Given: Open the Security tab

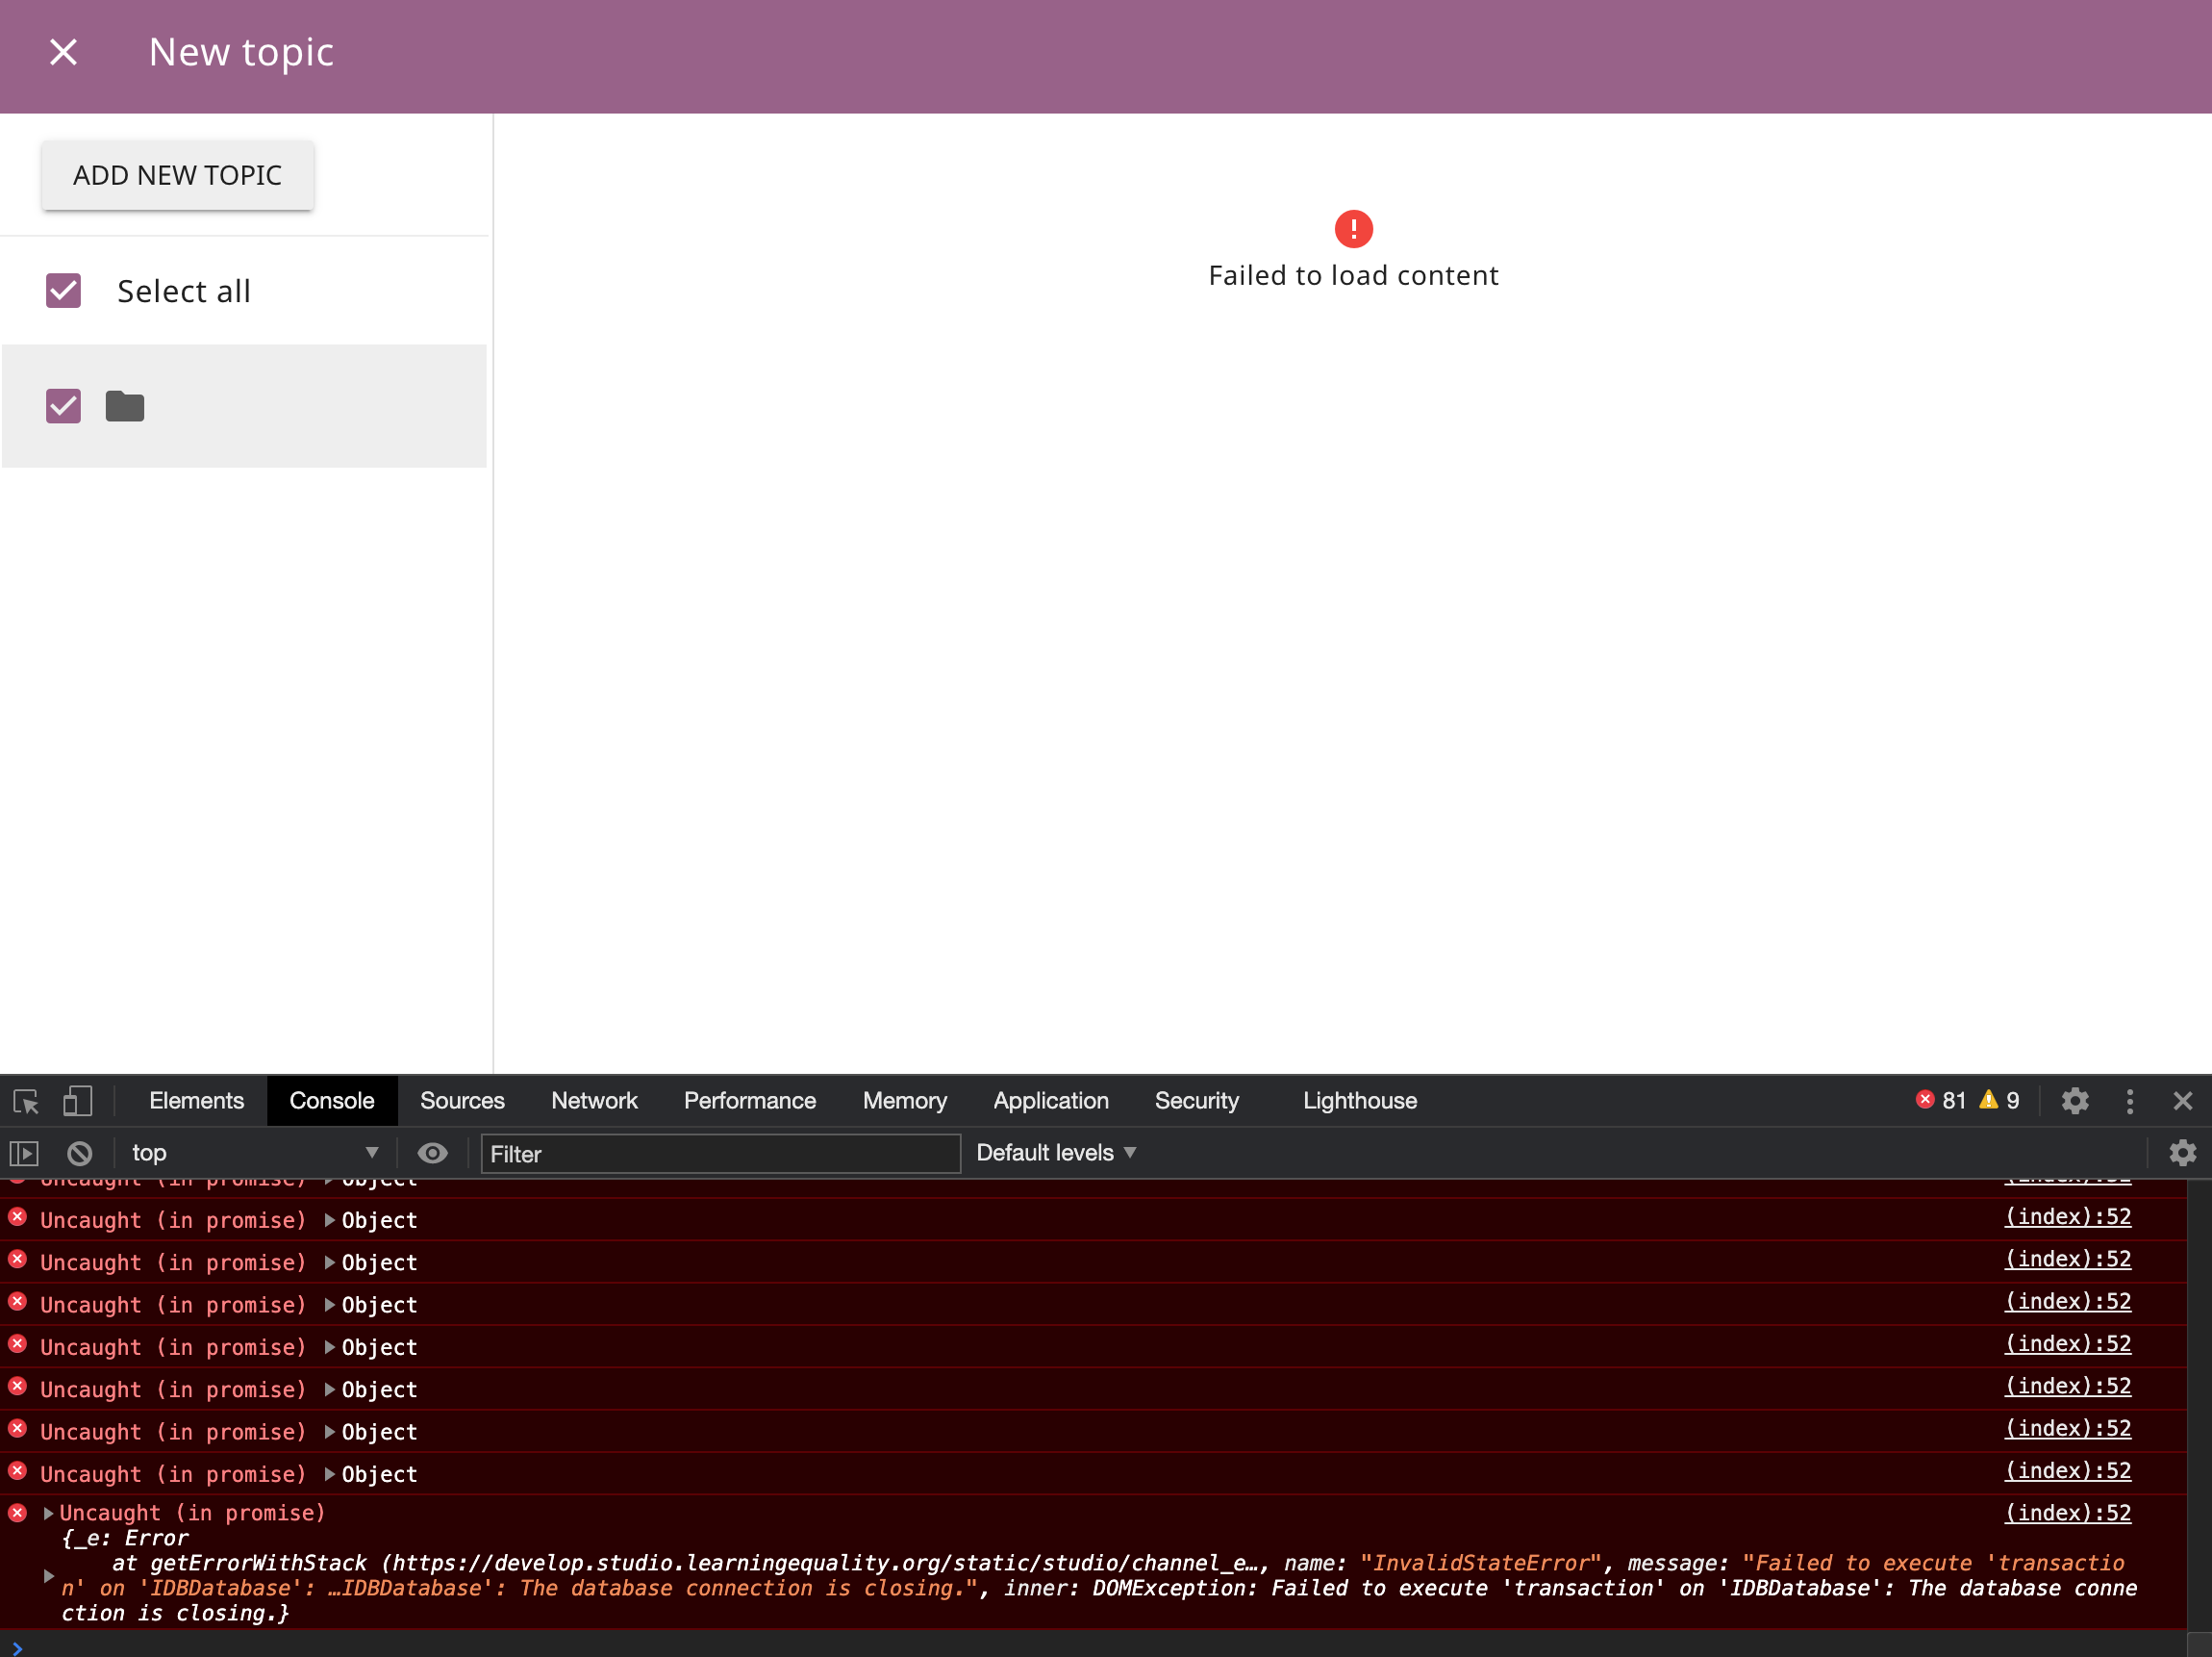Looking at the screenshot, I should point(1196,1101).
